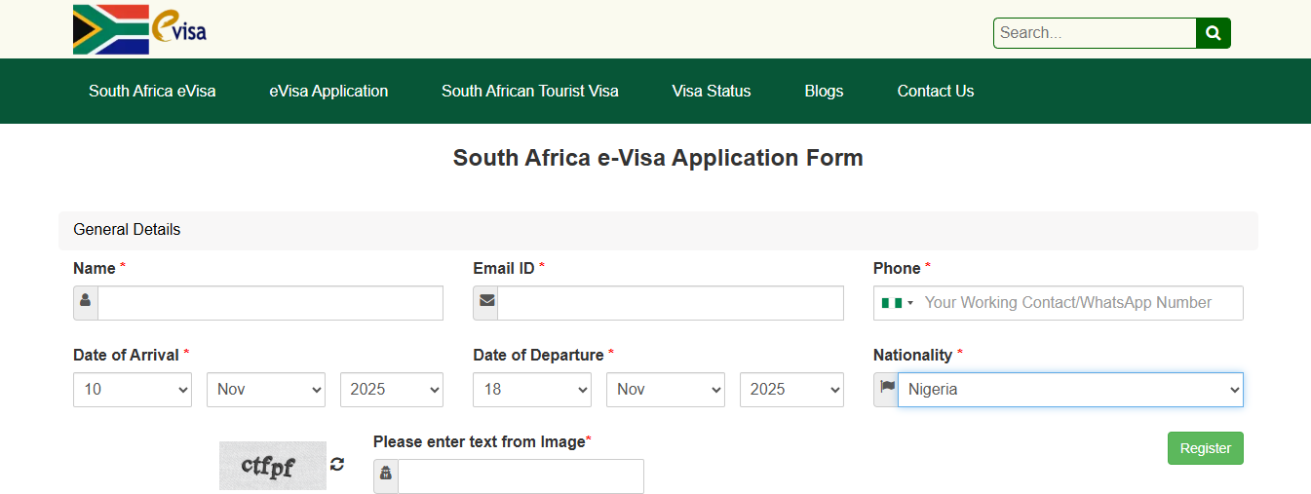Open the arrival day dropdown
The image size is (1311, 494).
coord(133,389)
